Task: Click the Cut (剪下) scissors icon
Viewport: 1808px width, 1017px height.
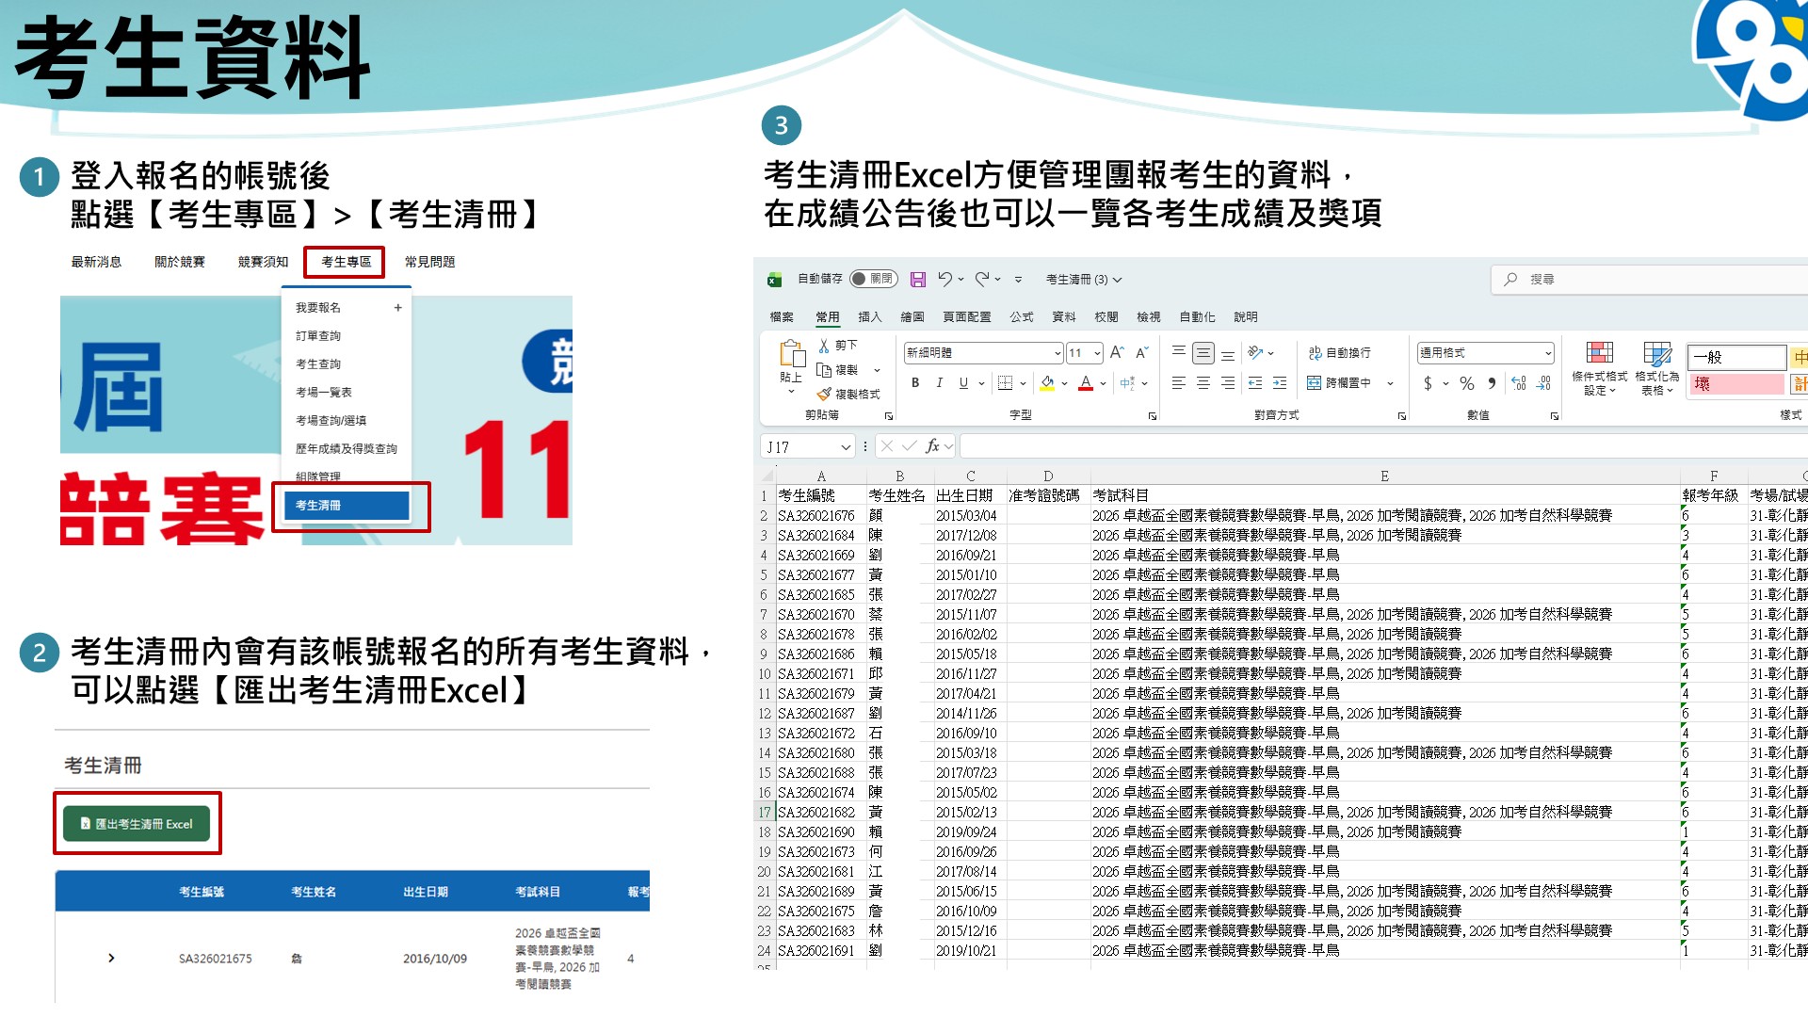Action: pyautogui.click(x=824, y=346)
